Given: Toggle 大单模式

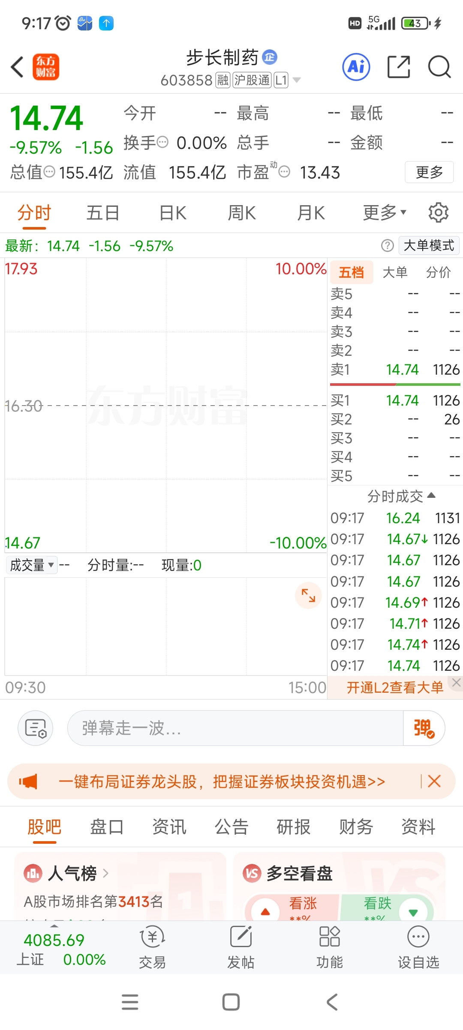Looking at the screenshot, I should click(x=429, y=245).
